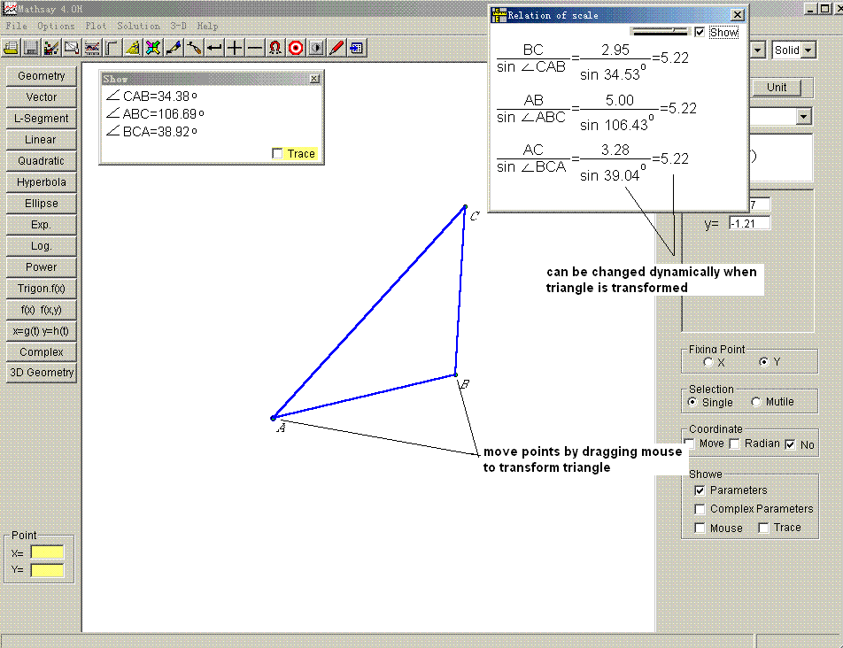Click the Quadratic button

point(42,160)
